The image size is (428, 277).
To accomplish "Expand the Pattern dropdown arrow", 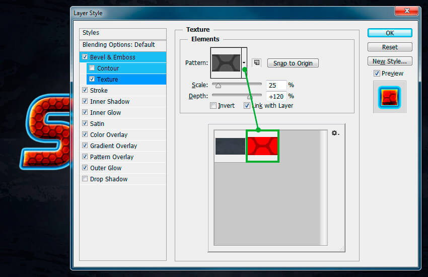I will point(244,63).
